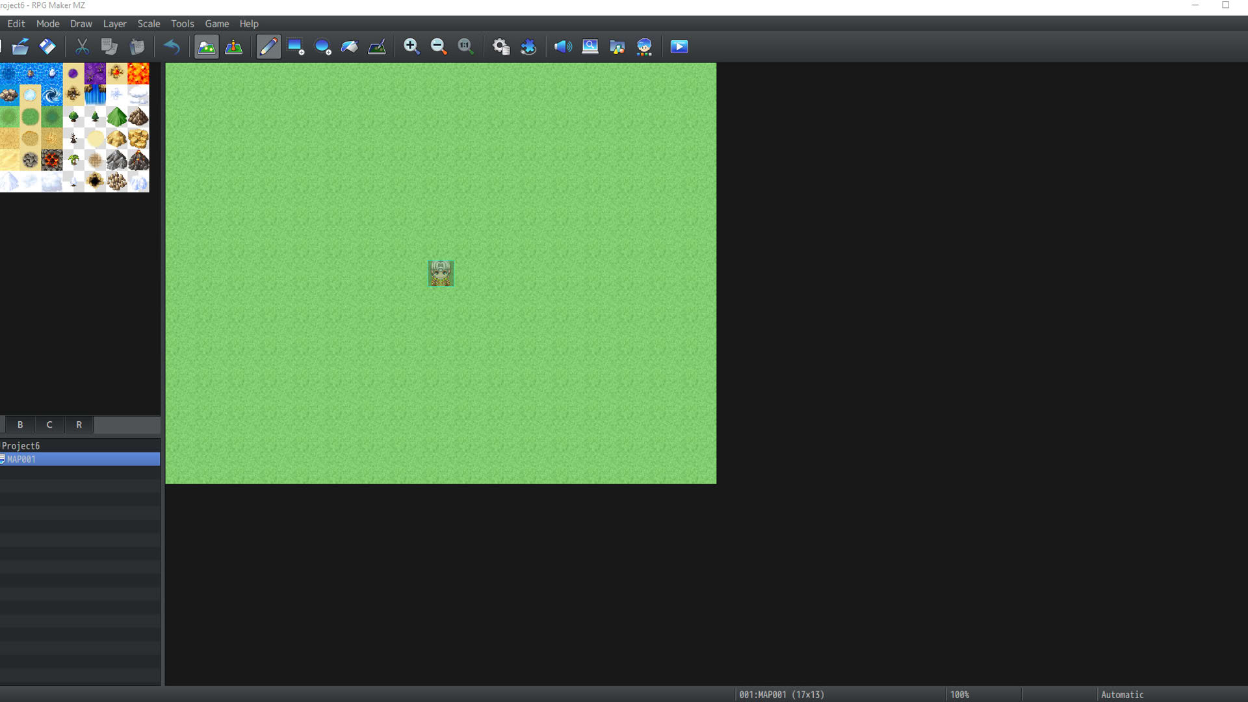Viewport: 1248px width, 702px height.
Task: Select the Ellipse drawing tool
Action: tap(322, 47)
